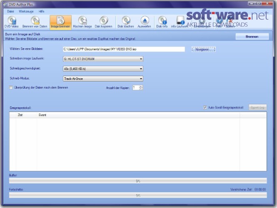Viewport: 277px width, 208px height.
Task: Open the Hilfe menu
Action: [42, 12]
